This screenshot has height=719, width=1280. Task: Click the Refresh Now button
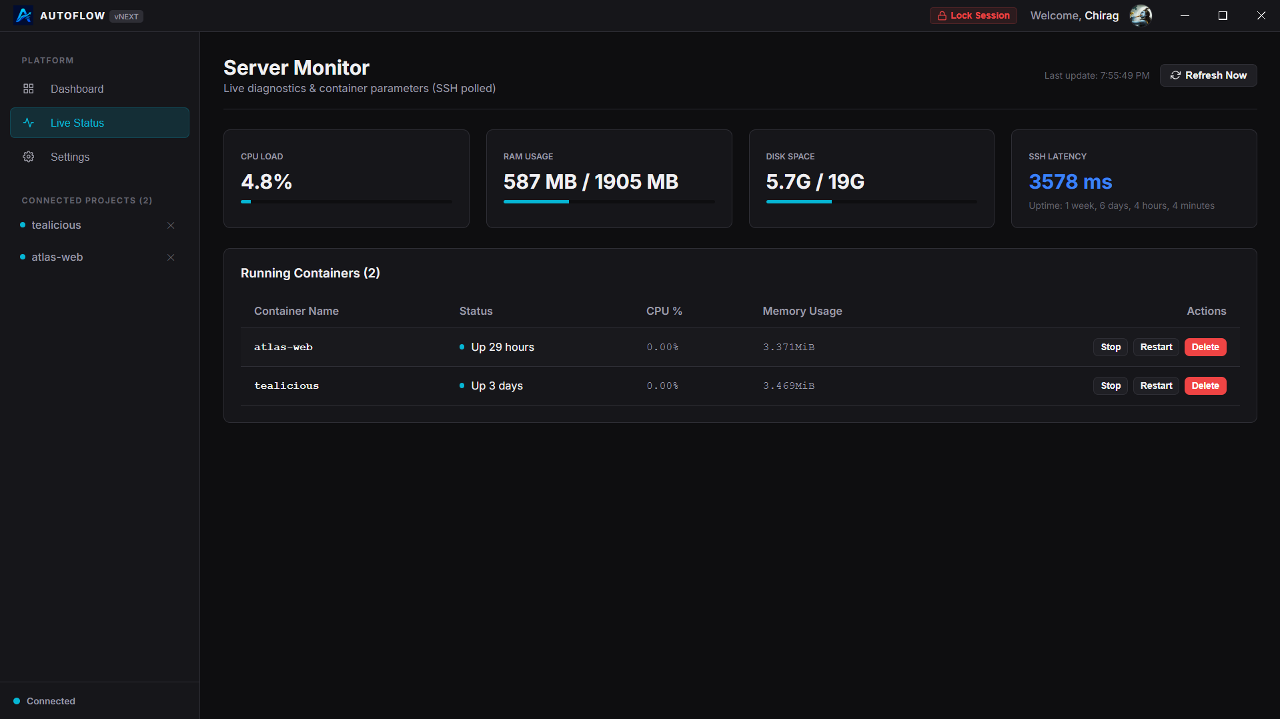pos(1208,75)
